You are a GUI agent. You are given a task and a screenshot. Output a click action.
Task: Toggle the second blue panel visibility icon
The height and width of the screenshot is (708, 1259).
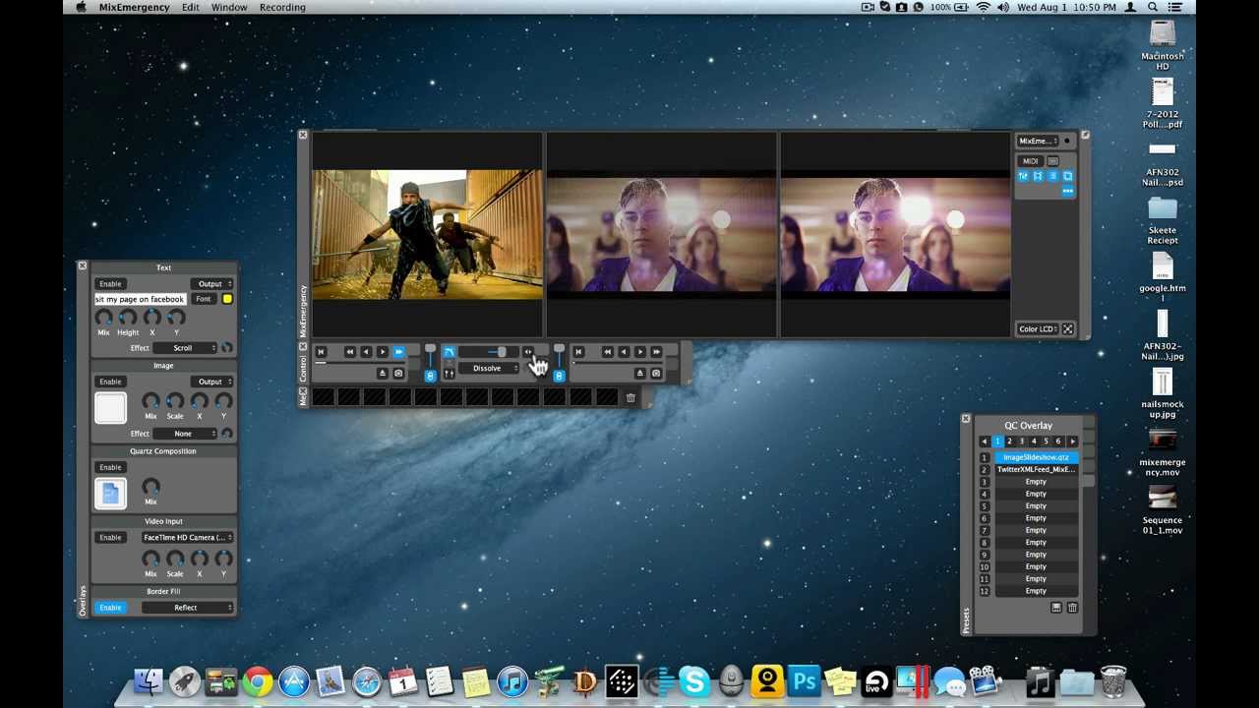(1038, 176)
